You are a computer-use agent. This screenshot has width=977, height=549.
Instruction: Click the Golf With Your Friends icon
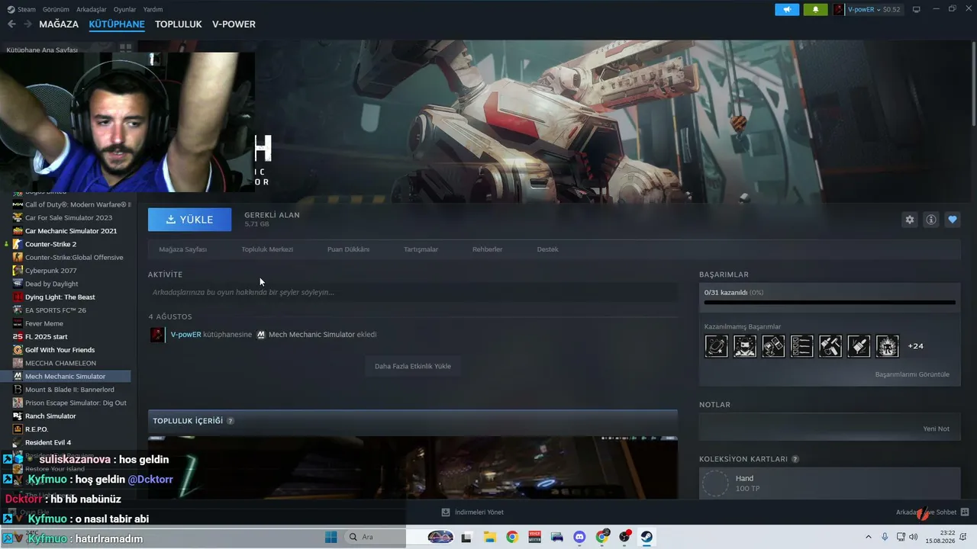click(18, 350)
